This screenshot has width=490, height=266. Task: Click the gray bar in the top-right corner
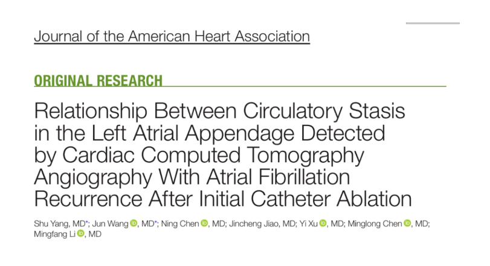coord(433,23)
